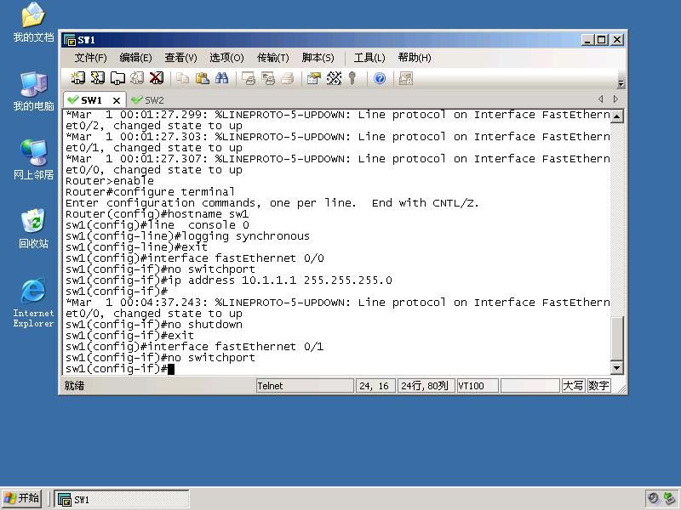
Task: Click the 数字 num lock indicator
Action: 598,386
